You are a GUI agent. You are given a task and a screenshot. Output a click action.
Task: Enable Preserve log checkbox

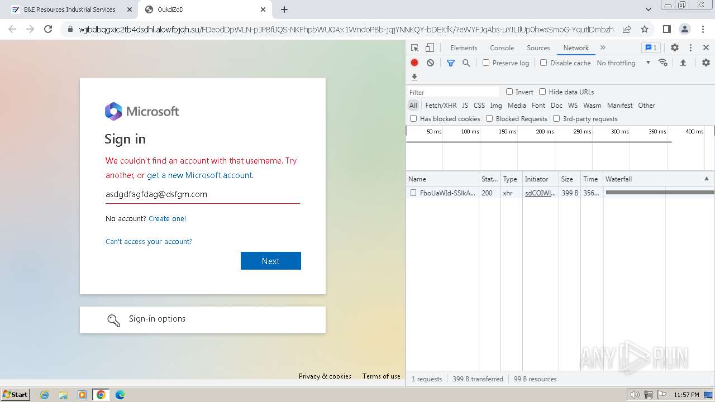coord(486,63)
